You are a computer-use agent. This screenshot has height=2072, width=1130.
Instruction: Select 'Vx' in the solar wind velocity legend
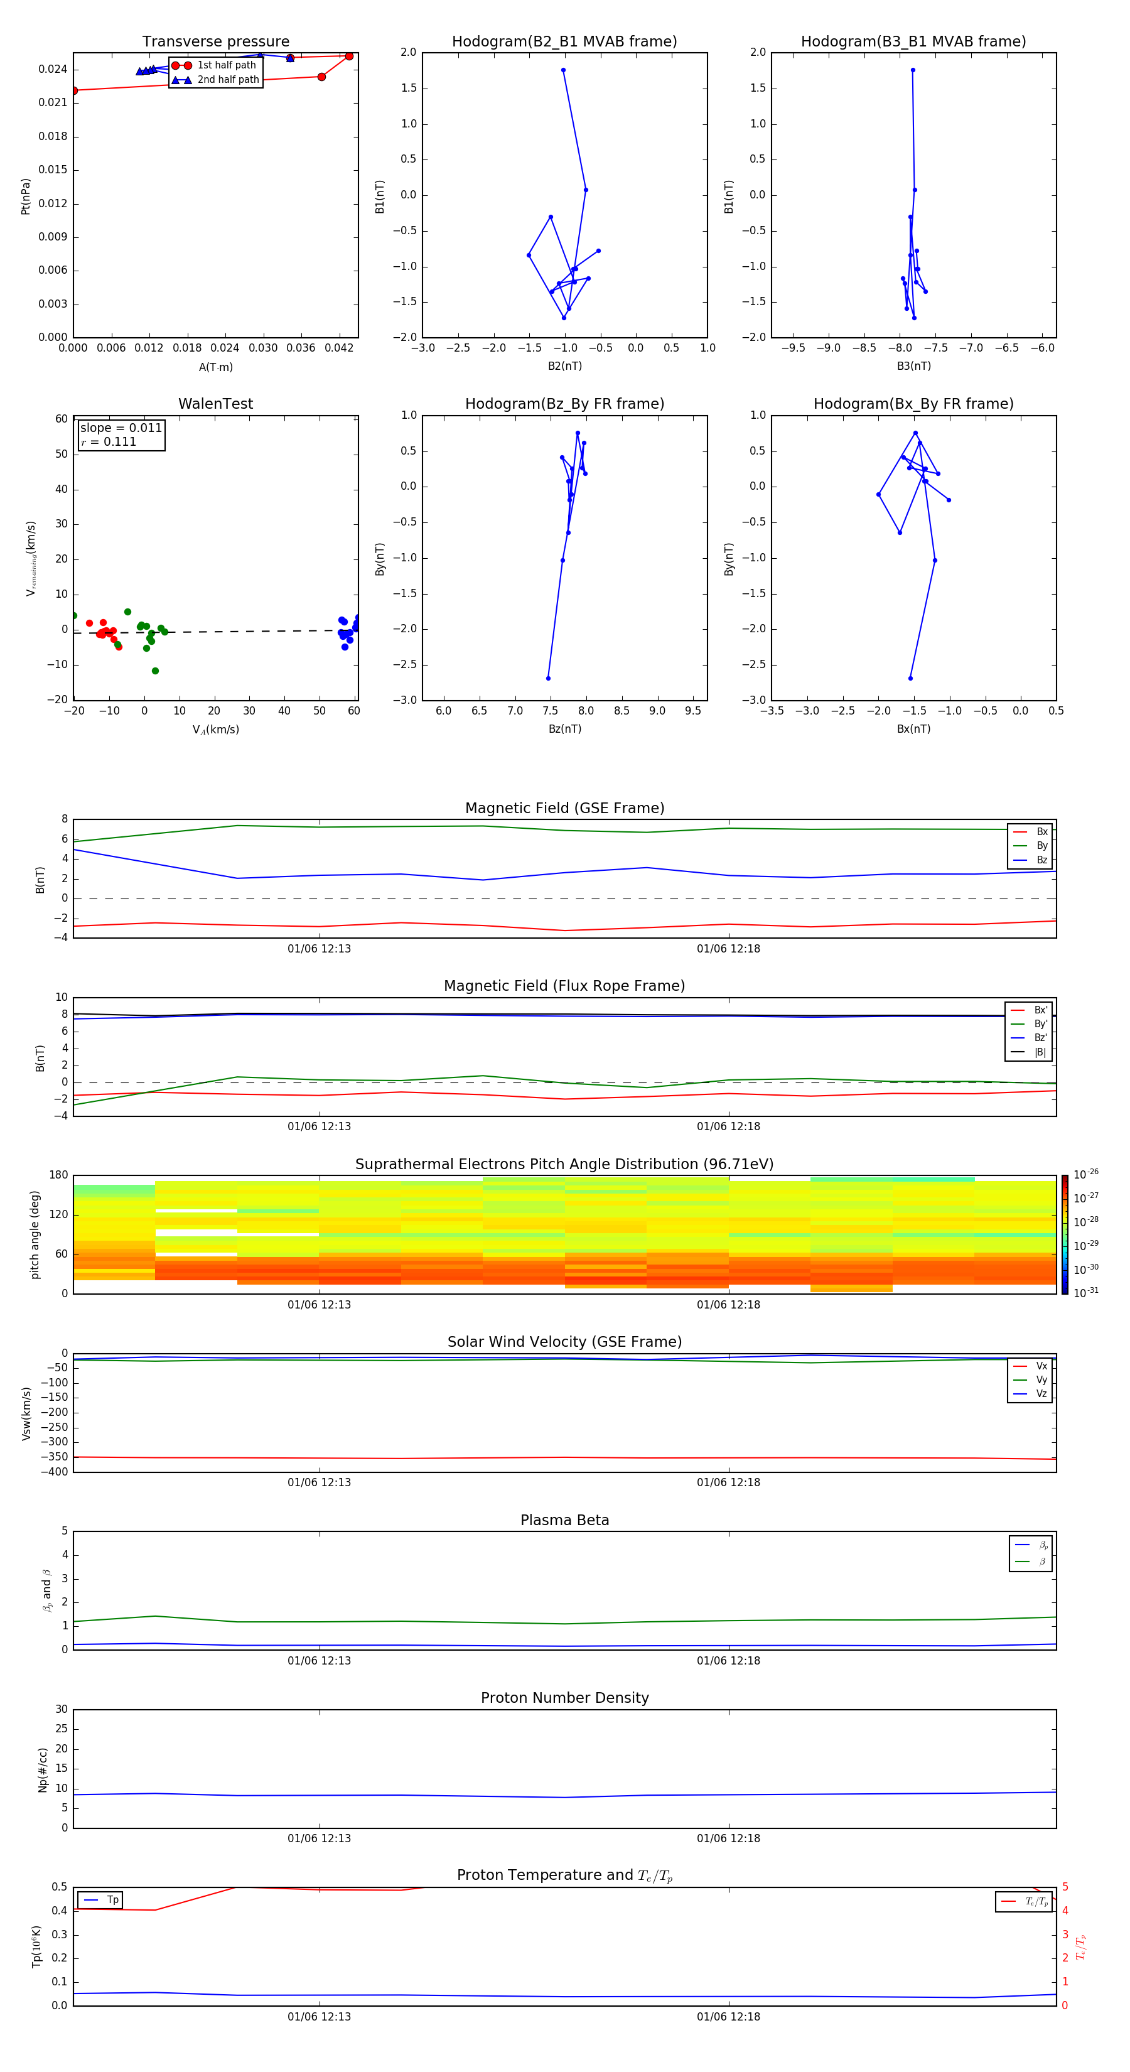[x=1030, y=1366]
